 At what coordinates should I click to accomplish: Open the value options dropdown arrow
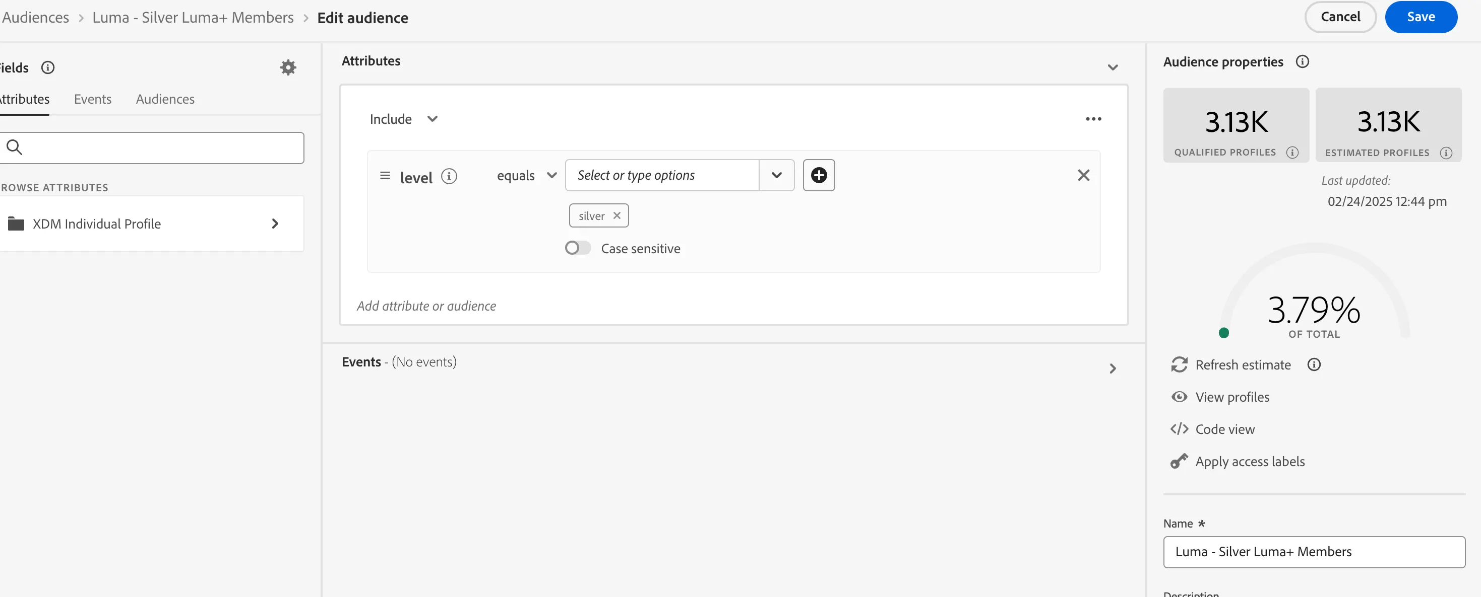click(x=776, y=175)
